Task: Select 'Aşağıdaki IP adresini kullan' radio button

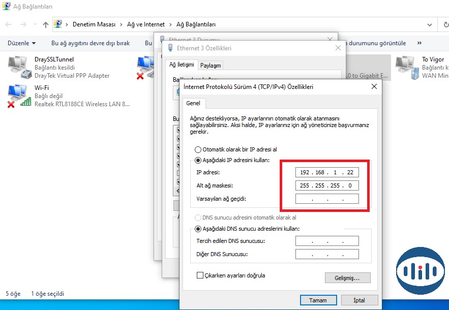Action: tap(198, 160)
